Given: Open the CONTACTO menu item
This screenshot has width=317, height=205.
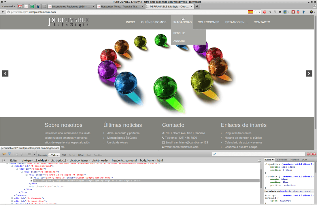Looking at the screenshot, I should tap(262, 22).
